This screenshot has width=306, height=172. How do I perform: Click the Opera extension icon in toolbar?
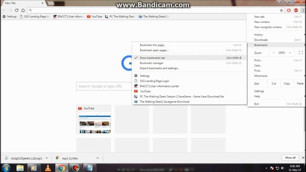click(289, 11)
